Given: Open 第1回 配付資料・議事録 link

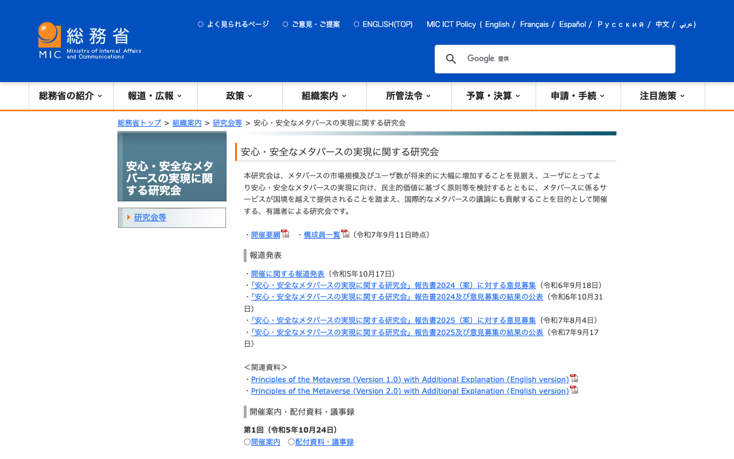Looking at the screenshot, I should [x=325, y=442].
